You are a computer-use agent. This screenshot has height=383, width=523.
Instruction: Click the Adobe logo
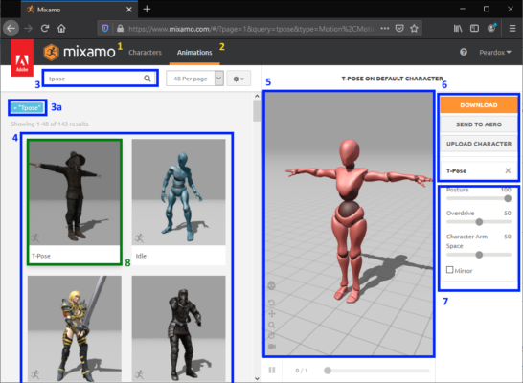point(22,58)
